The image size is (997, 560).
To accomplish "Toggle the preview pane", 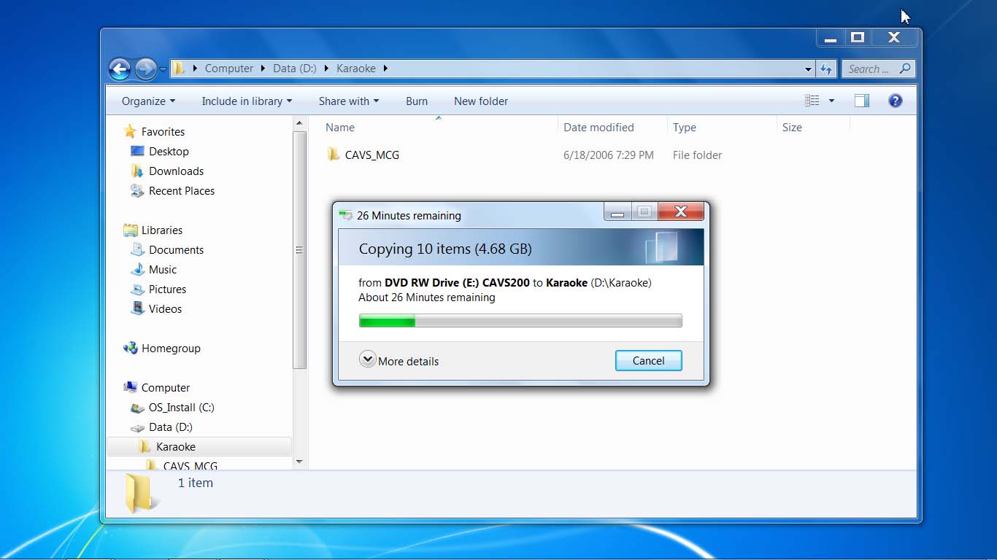I will 862,101.
